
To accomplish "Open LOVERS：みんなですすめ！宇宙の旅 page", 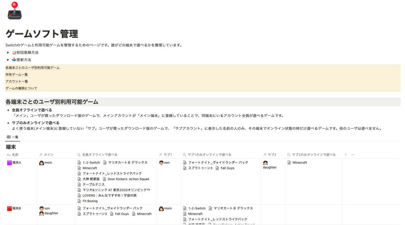I will pyautogui.click(x=107, y=196).
